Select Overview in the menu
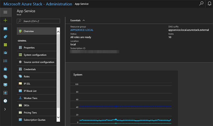This screenshot has height=126, width=213. coord(29,31)
